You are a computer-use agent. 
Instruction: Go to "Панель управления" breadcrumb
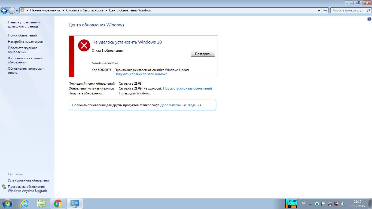click(45, 10)
